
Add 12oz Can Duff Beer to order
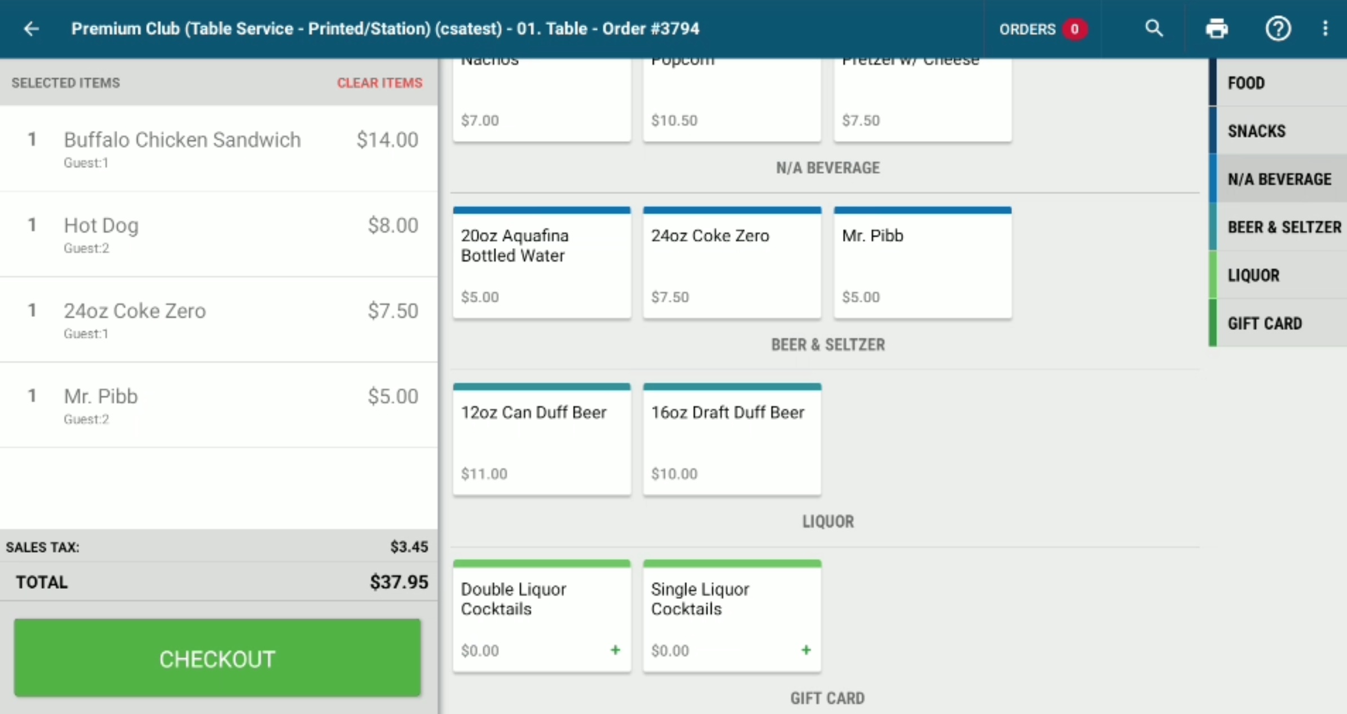(542, 439)
